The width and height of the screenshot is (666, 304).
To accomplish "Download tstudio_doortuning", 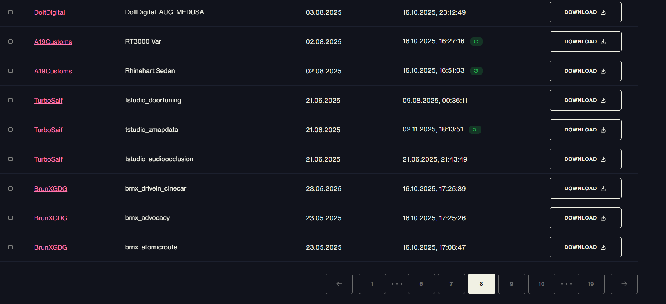I will click(x=585, y=100).
